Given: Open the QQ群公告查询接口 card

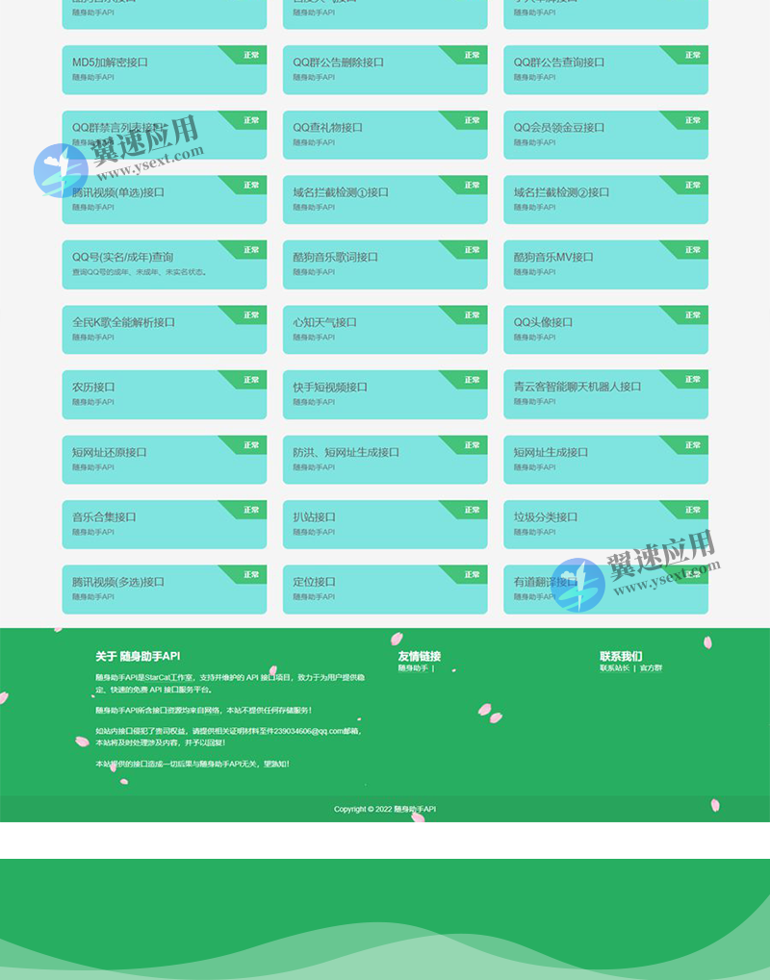Looking at the screenshot, I should [604, 69].
